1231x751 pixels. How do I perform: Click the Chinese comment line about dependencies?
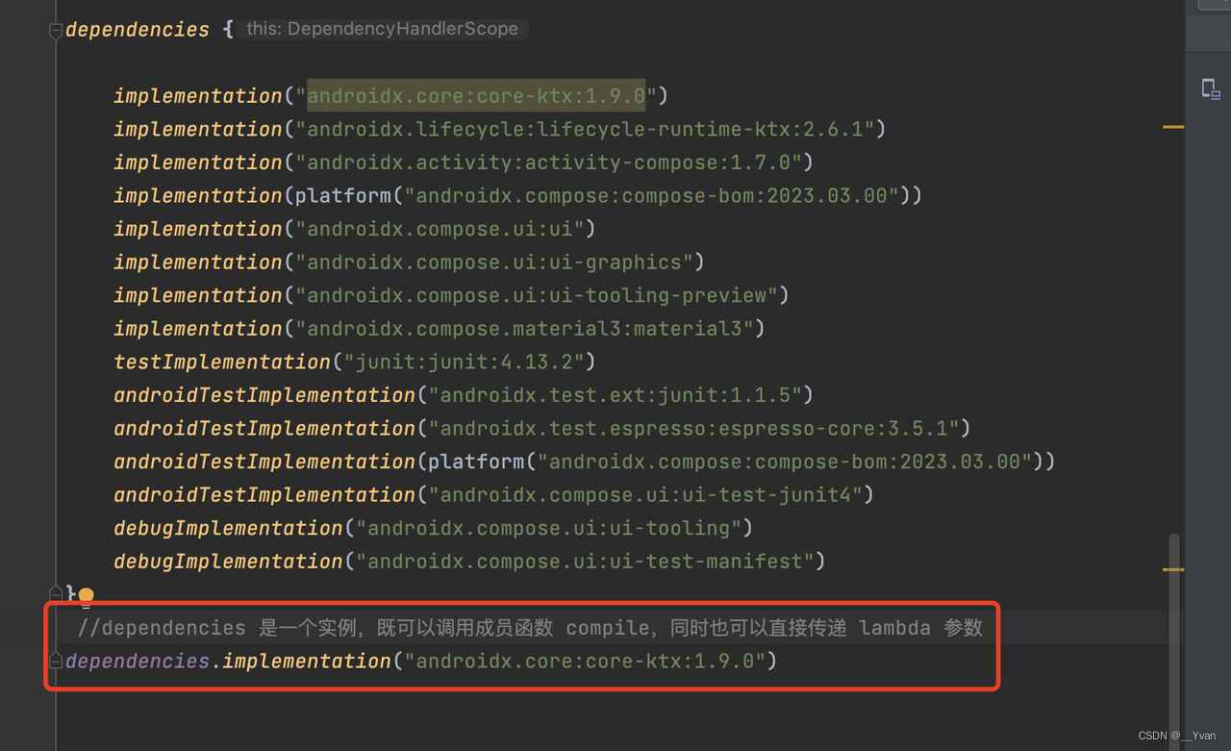(x=530, y=628)
